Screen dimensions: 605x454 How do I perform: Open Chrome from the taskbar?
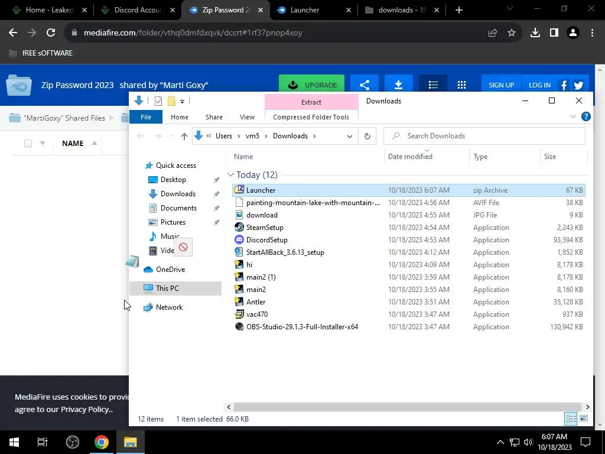102,442
